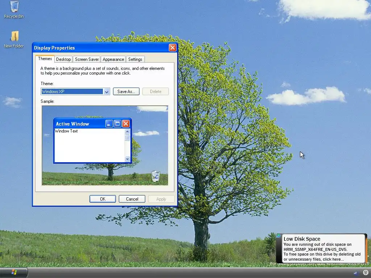Click the Windows Start button
The height and width of the screenshot is (278, 371).
click(14, 273)
